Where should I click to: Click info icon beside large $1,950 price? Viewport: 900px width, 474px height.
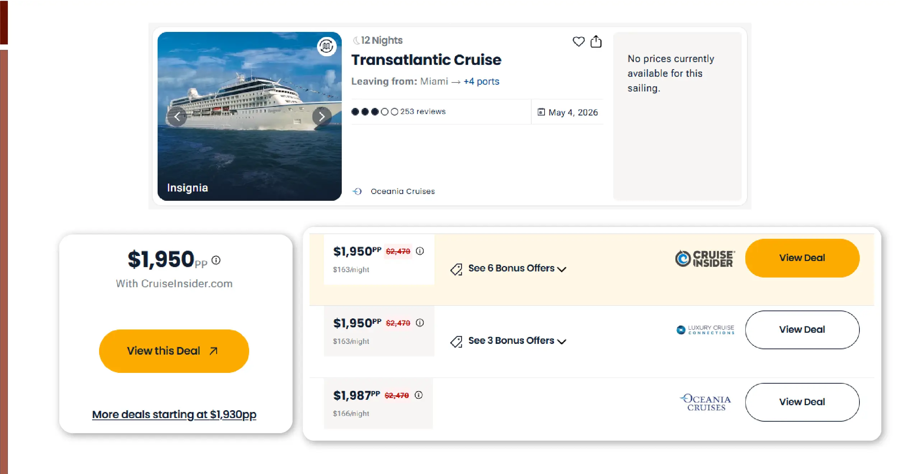tap(216, 260)
